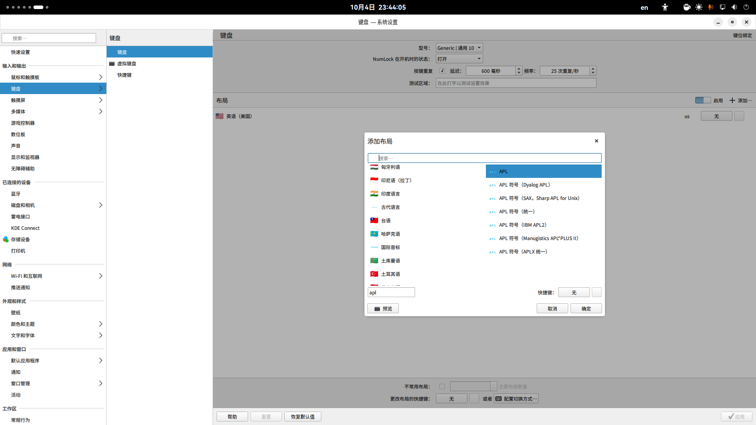The height and width of the screenshot is (425, 756).
Task: Click the plus icon to add layout
Action: 732,101
